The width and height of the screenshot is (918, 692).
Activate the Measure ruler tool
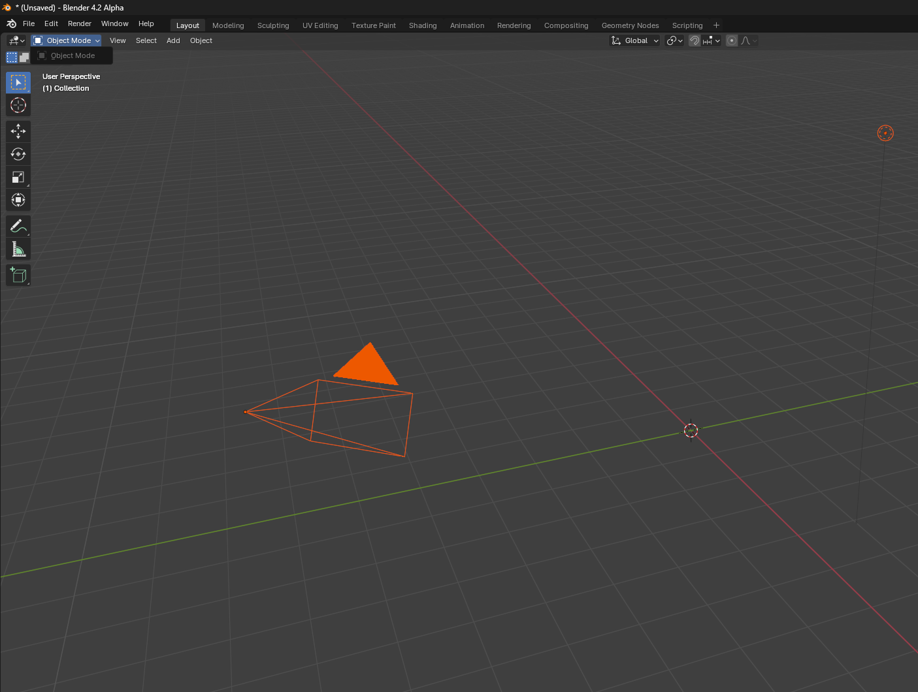tap(18, 249)
